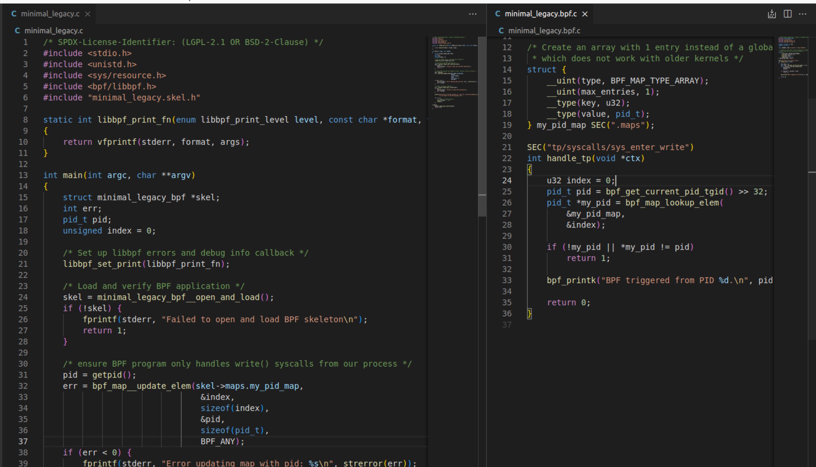Click '} my_pid_map SEC(".maps");' line
816x467 pixels.
[x=590, y=125]
